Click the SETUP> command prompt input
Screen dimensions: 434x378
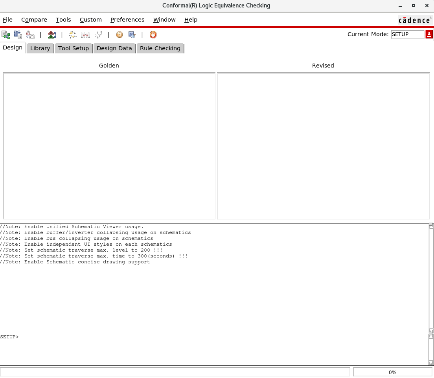click(x=214, y=349)
